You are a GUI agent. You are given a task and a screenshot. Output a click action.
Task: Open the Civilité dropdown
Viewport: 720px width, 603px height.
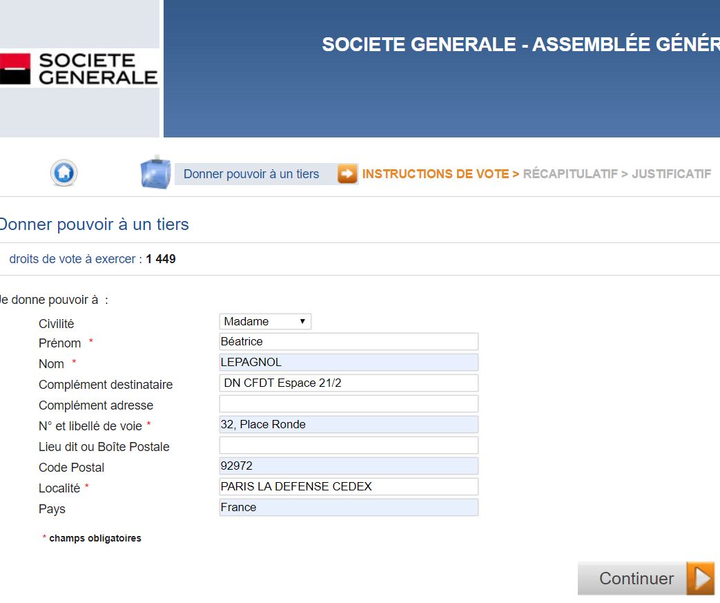click(265, 321)
